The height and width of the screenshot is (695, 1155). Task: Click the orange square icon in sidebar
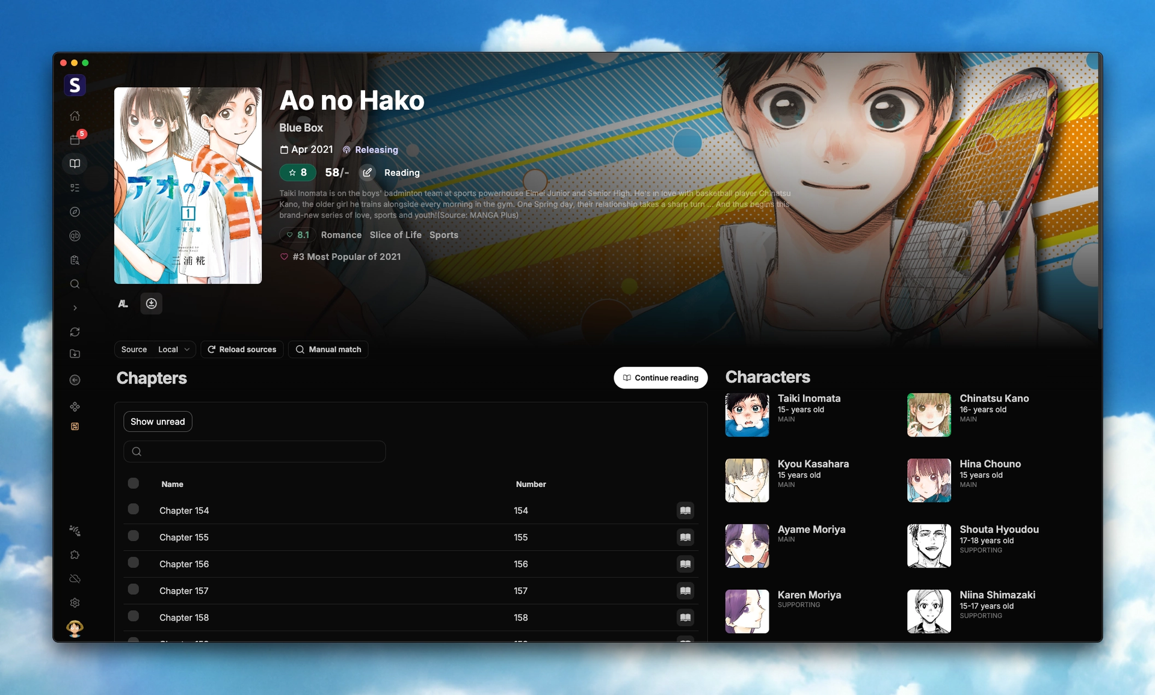tap(75, 426)
